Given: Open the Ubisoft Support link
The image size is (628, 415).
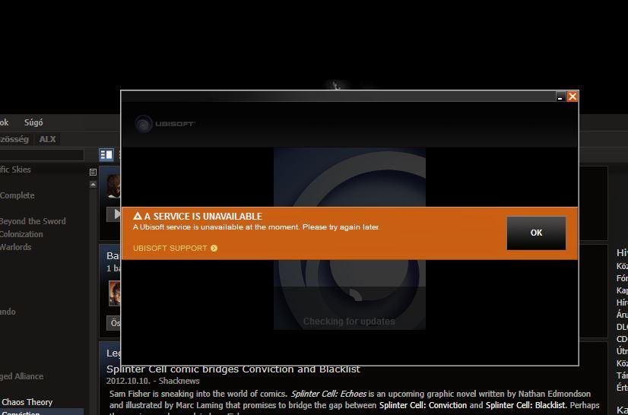Looking at the screenshot, I should click(x=170, y=249).
